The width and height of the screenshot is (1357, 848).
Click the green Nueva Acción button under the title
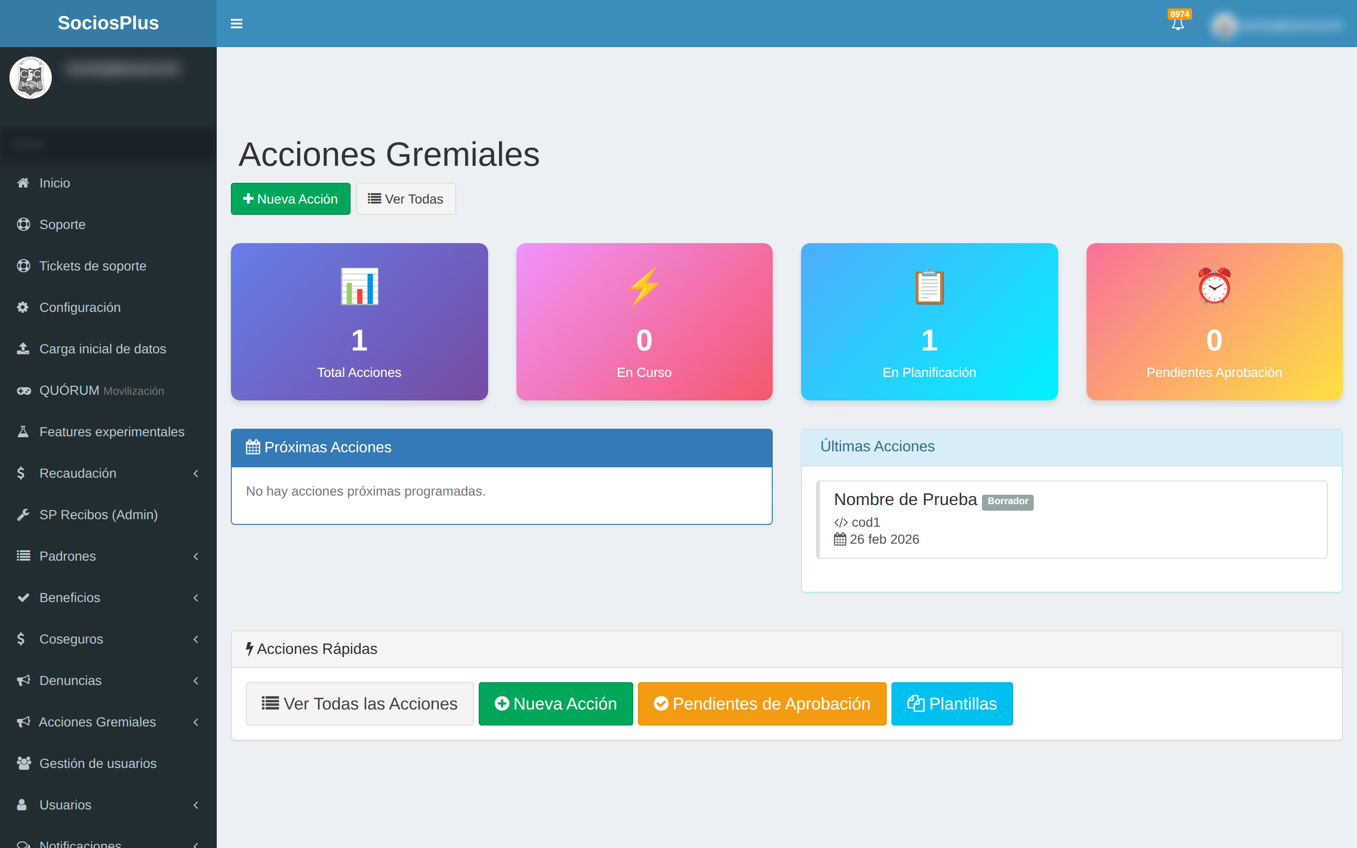point(290,198)
